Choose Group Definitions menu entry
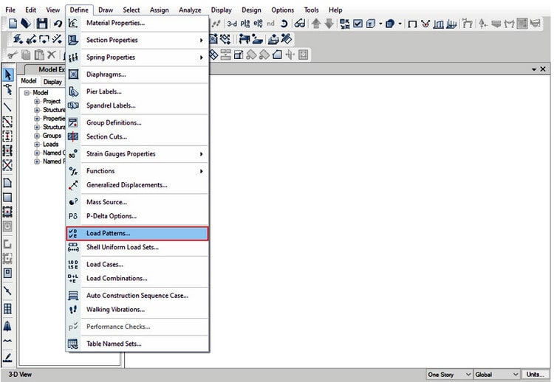 pos(137,122)
